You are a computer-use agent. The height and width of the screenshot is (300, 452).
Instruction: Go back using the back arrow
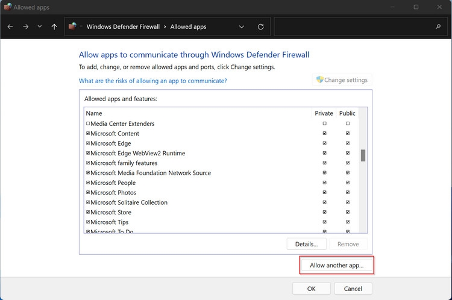point(10,27)
